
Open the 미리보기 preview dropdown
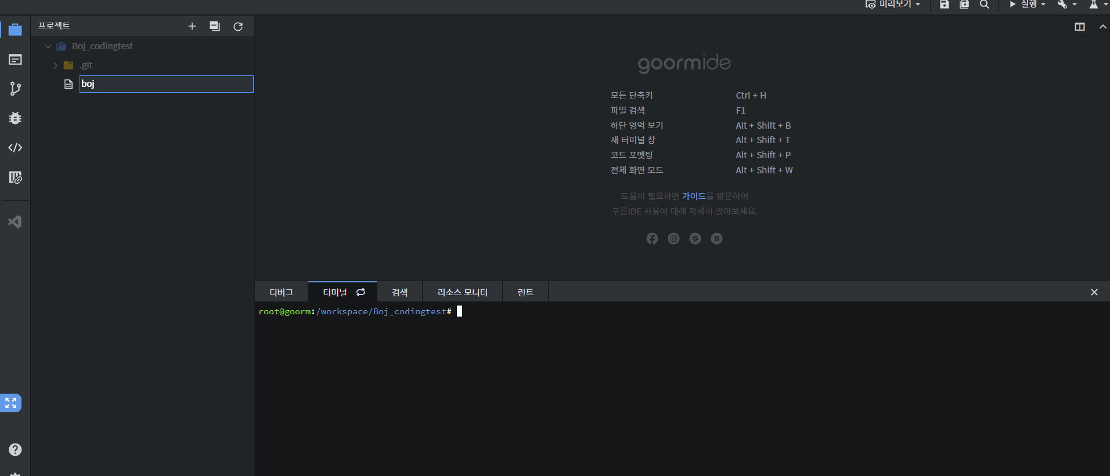click(893, 4)
